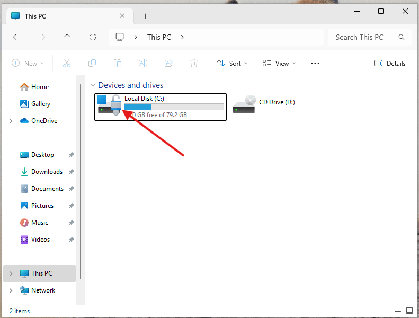Screen dimensions: 419x318
Task: Click the Share icon in toolbar
Action: tap(168, 63)
